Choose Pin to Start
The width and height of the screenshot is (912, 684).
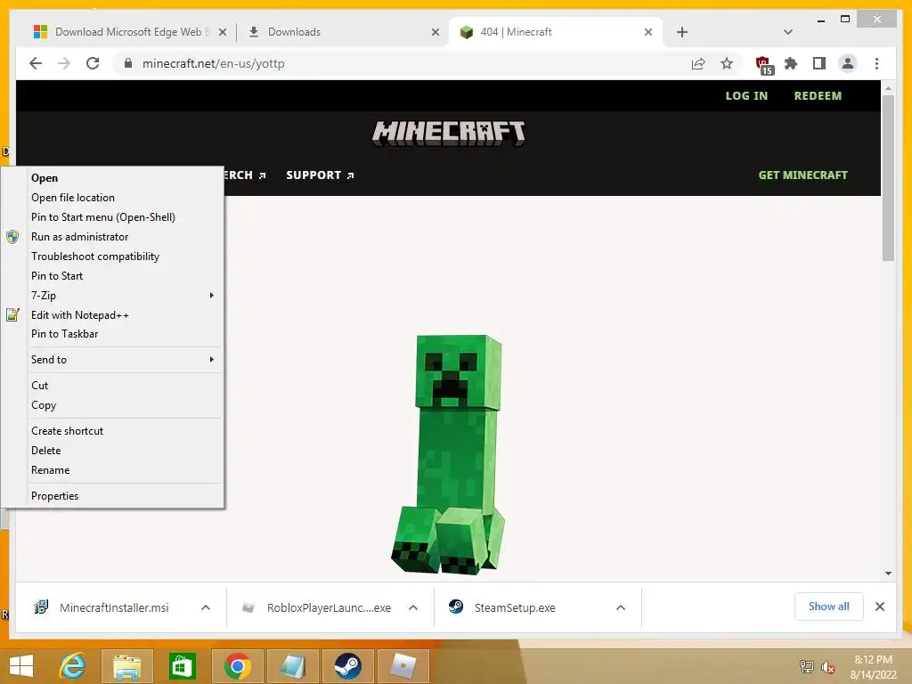pyautogui.click(x=125, y=276)
